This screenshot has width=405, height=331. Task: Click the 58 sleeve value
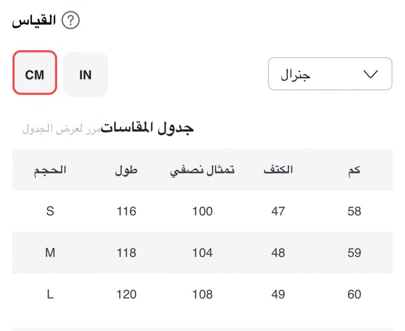[354, 211]
